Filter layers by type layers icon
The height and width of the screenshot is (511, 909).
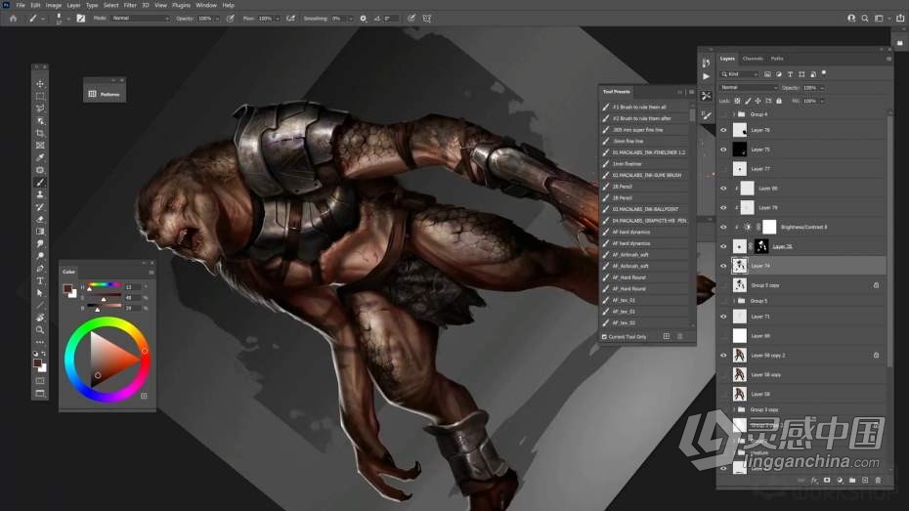(x=790, y=74)
